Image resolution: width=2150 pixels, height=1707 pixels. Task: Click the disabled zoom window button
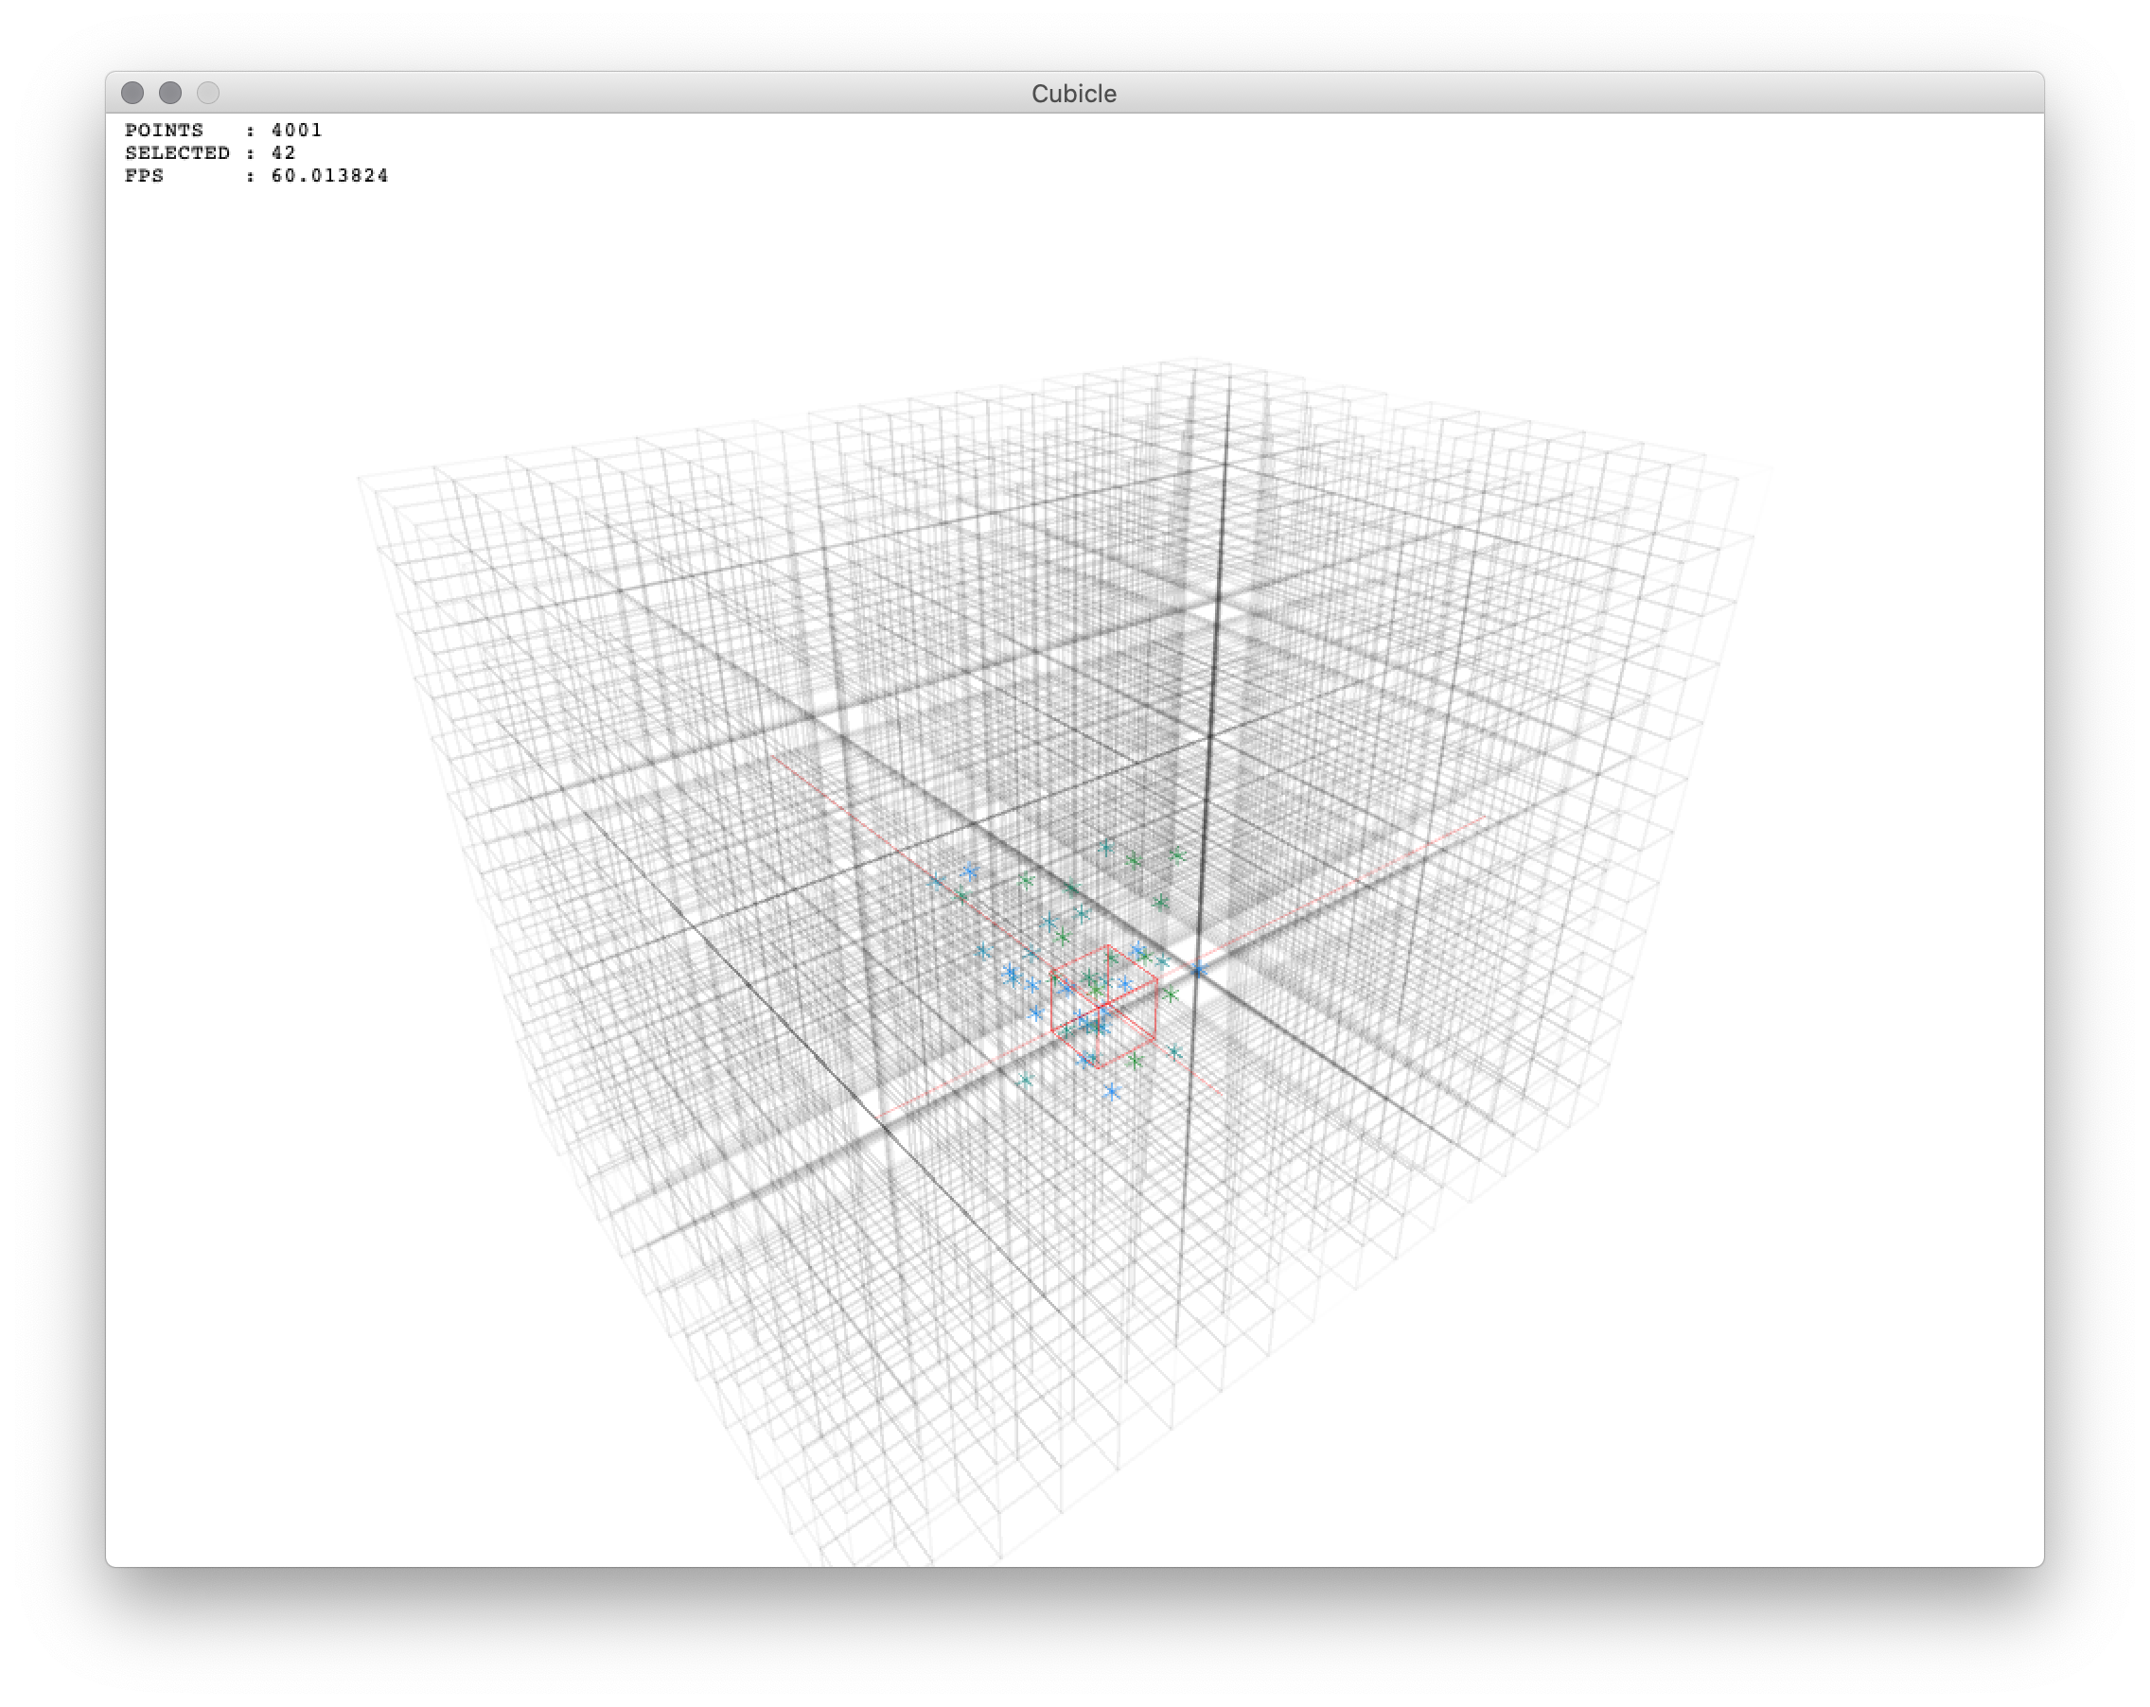(207, 93)
